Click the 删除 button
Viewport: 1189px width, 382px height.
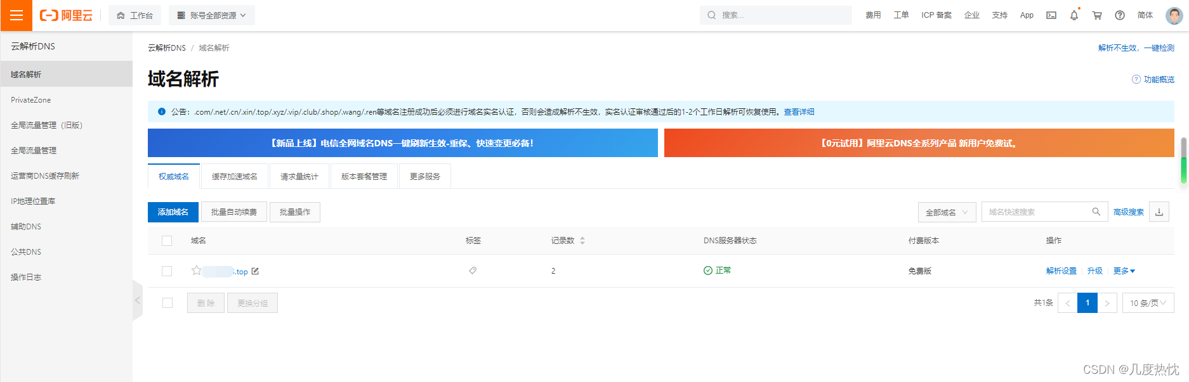(206, 303)
